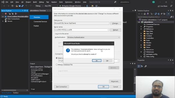Open the Edit menu
This screenshot has width=175, height=98.
12,2
